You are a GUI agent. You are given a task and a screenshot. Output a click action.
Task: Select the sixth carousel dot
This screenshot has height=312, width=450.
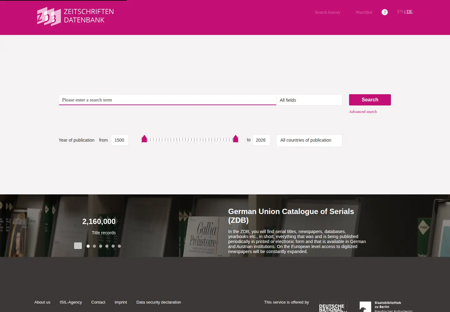click(x=119, y=246)
